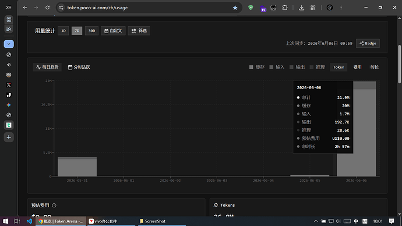Image resolution: width=402 pixels, height=226 pixels.
Task: Click the 上次同步 last sync timestamp text
Action: [319, 44]
